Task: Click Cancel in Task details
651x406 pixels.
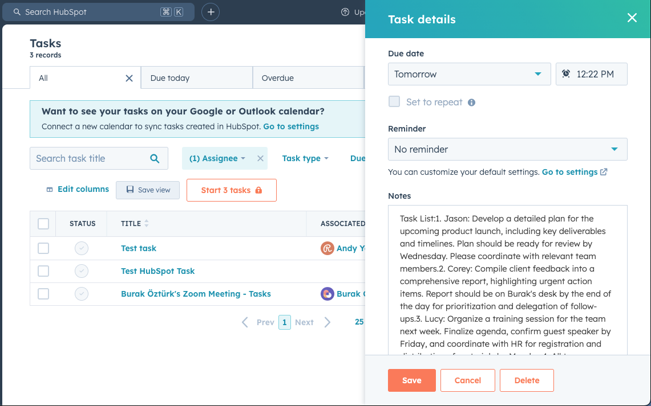Action: point(467,380)
